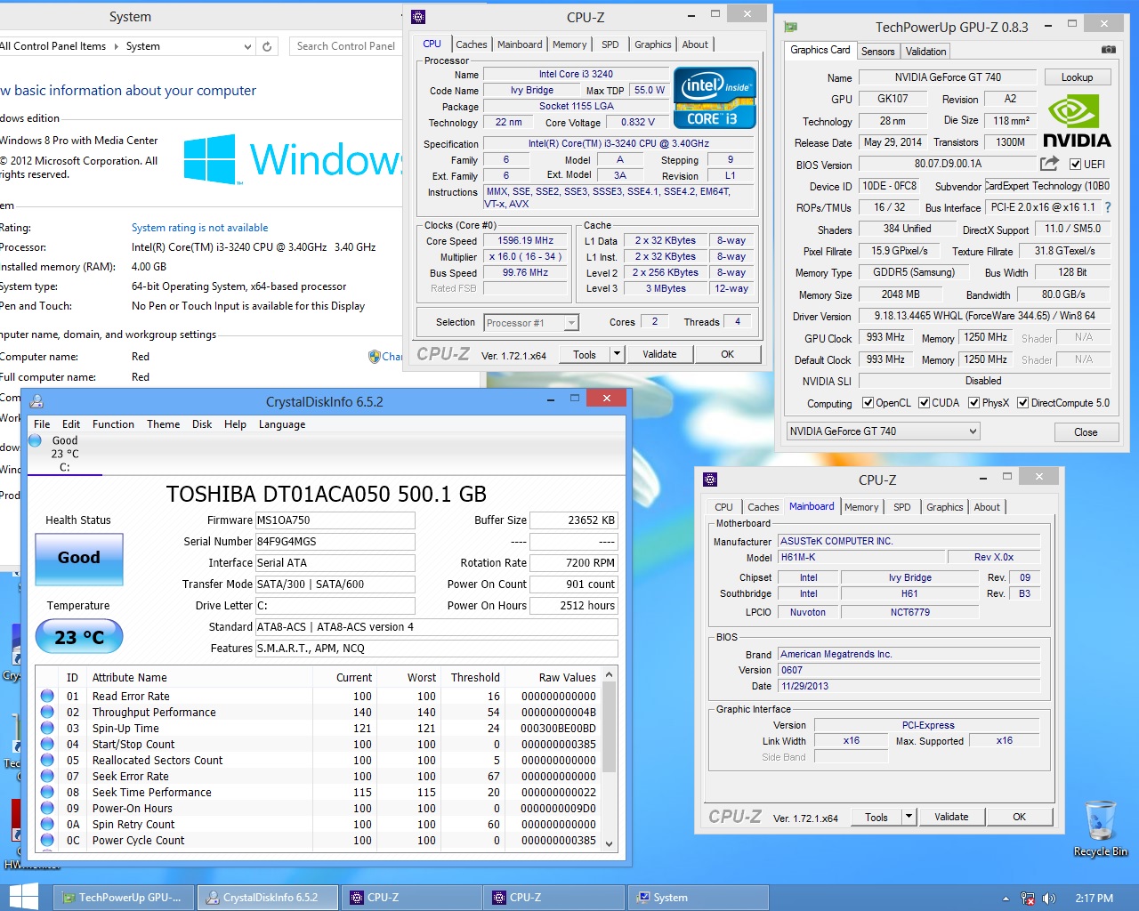This screenshot has height=911, width=1139.
Task: Open the Function menu in CrystalDiskInfo
Action: pyautogui.click(x=113, y=424)
